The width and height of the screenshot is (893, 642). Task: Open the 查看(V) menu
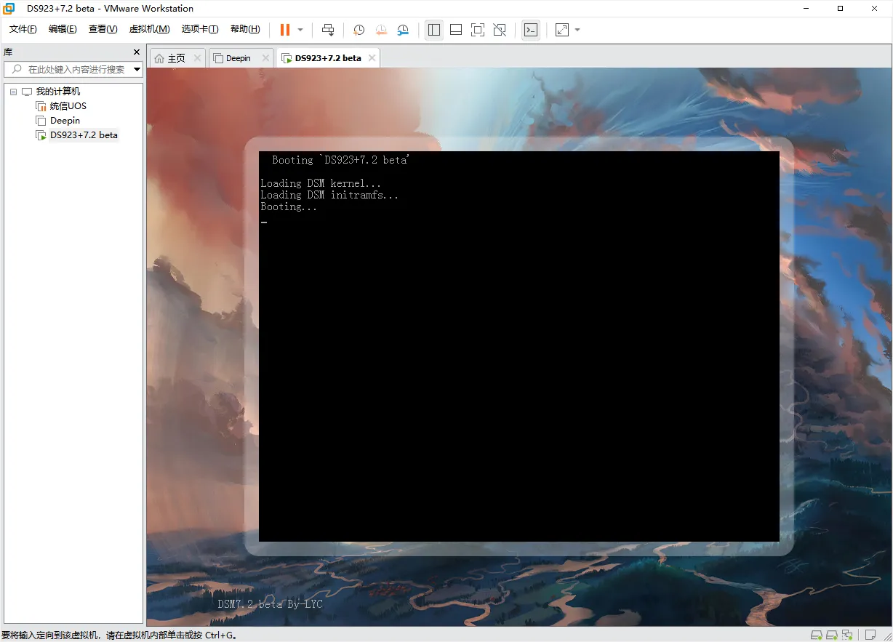[103, 29]
